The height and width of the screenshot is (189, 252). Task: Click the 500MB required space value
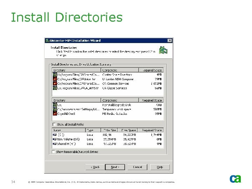coord(157,109)
